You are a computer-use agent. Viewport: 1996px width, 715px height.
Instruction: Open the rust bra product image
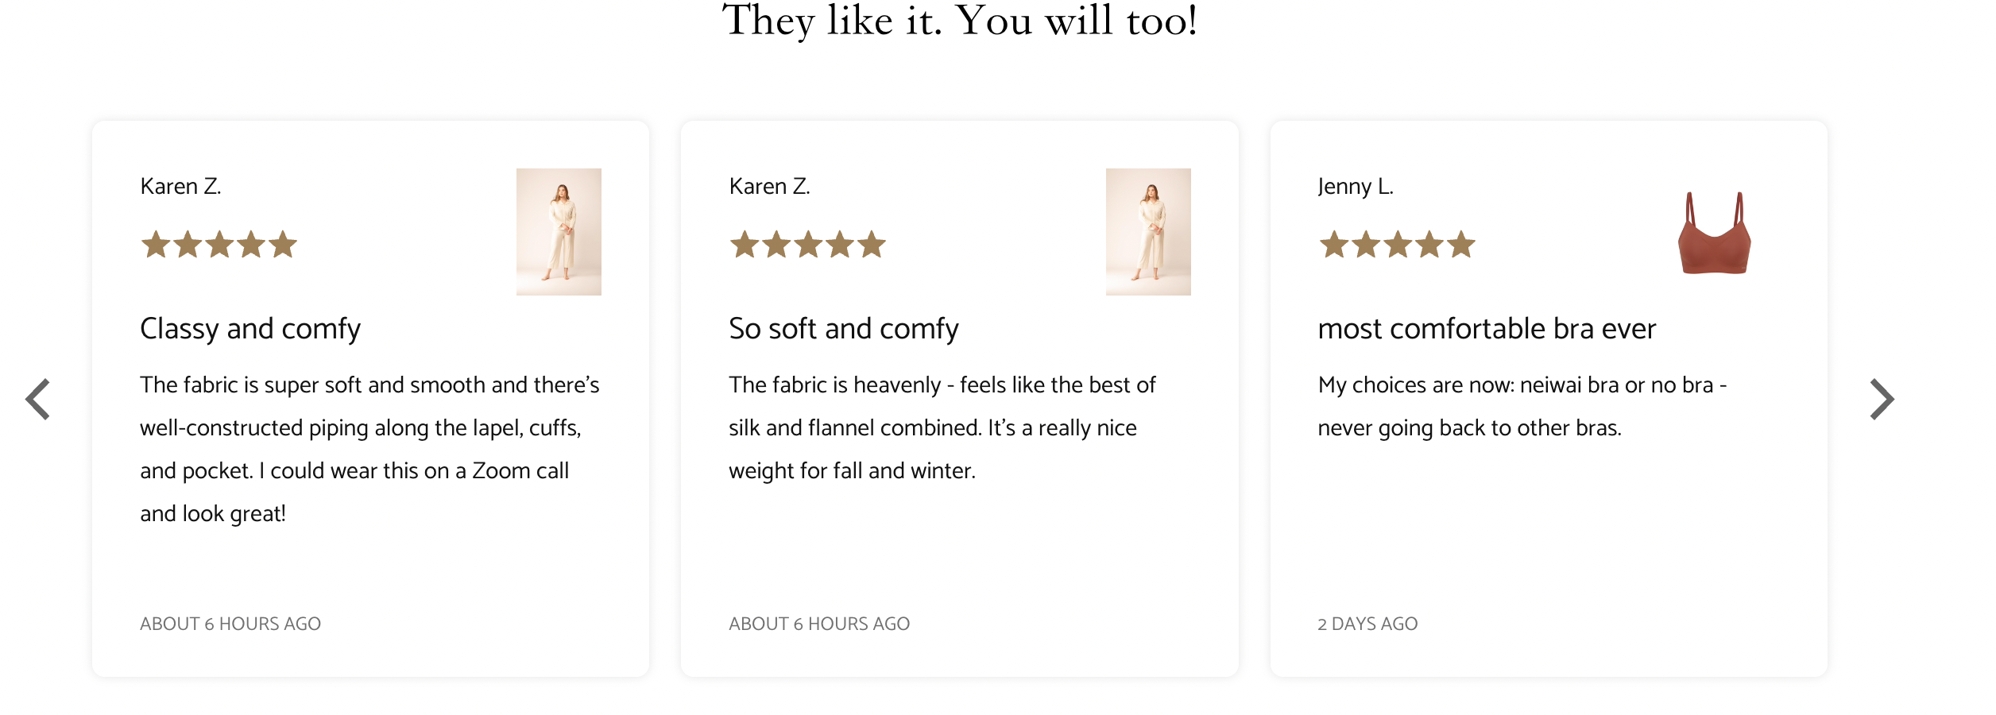[1714, 234]
